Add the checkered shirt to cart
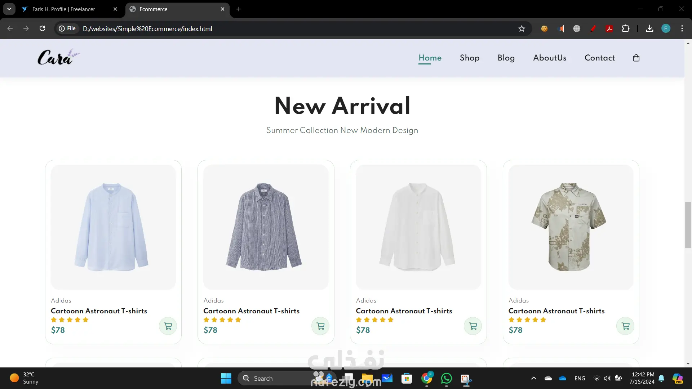 coord(320,326)
